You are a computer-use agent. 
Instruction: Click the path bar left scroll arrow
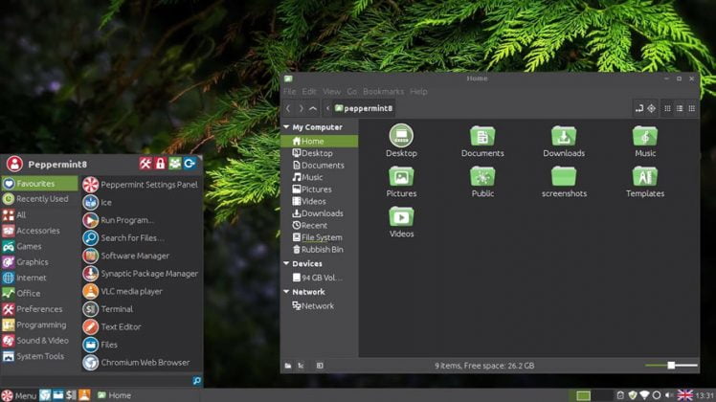[327, 108]
